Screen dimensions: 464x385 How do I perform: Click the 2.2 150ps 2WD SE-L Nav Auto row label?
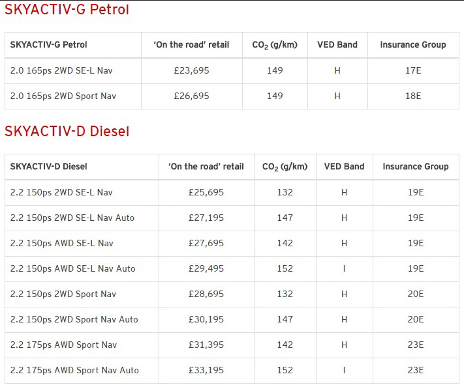point(72,218)
